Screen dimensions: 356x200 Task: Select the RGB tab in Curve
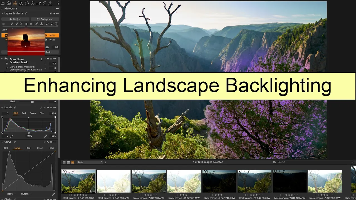point(6,148)
